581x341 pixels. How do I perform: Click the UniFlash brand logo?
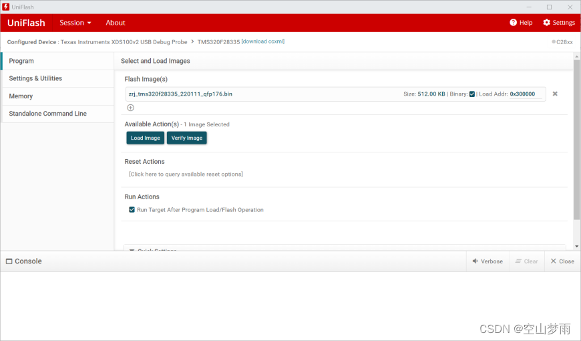(26, 23)
